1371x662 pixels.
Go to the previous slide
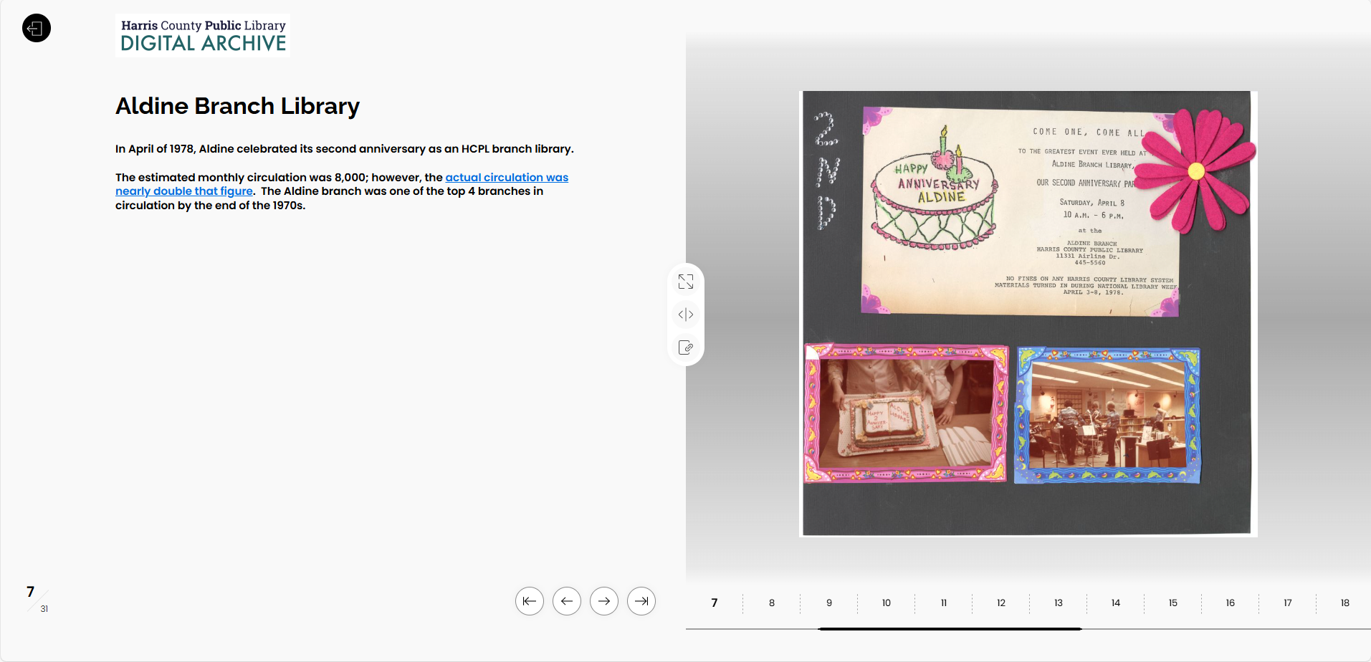pos(567,601)
